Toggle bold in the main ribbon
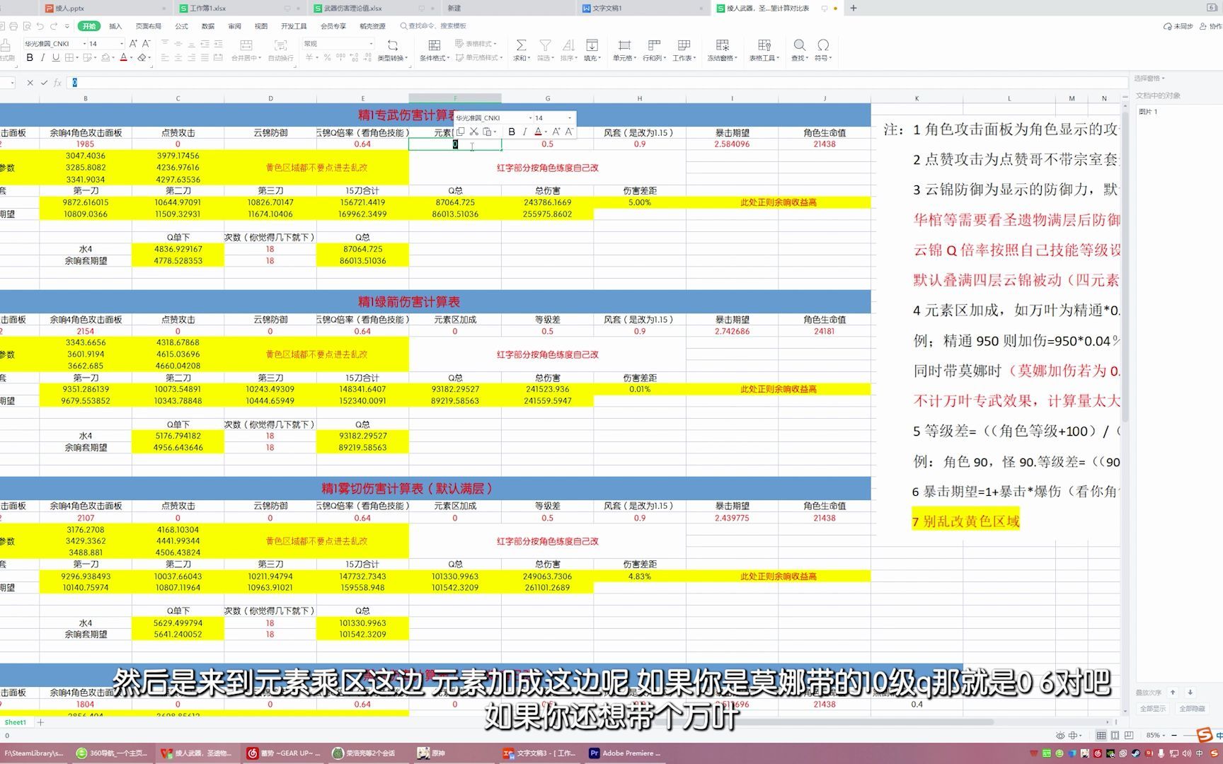The width and height of the screenshot is (1223, 764). [30, 58]
